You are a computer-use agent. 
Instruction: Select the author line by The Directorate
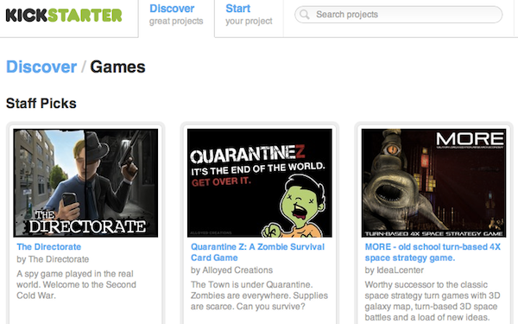tap(53, 259)
